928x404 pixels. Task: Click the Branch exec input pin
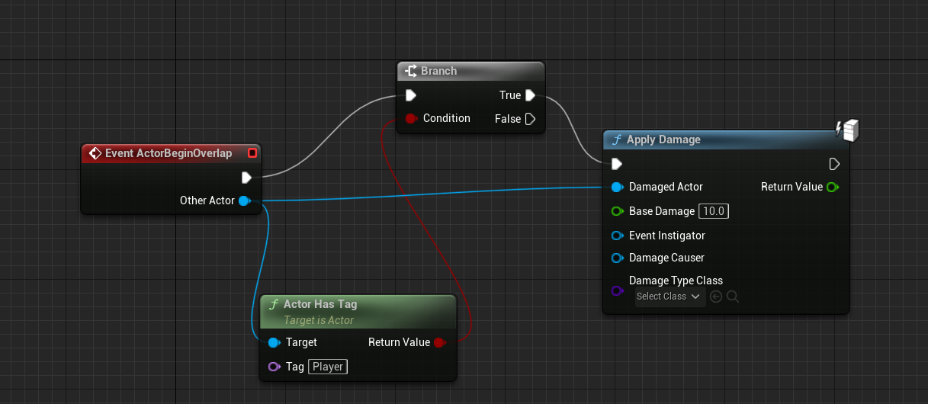point(411,95)
